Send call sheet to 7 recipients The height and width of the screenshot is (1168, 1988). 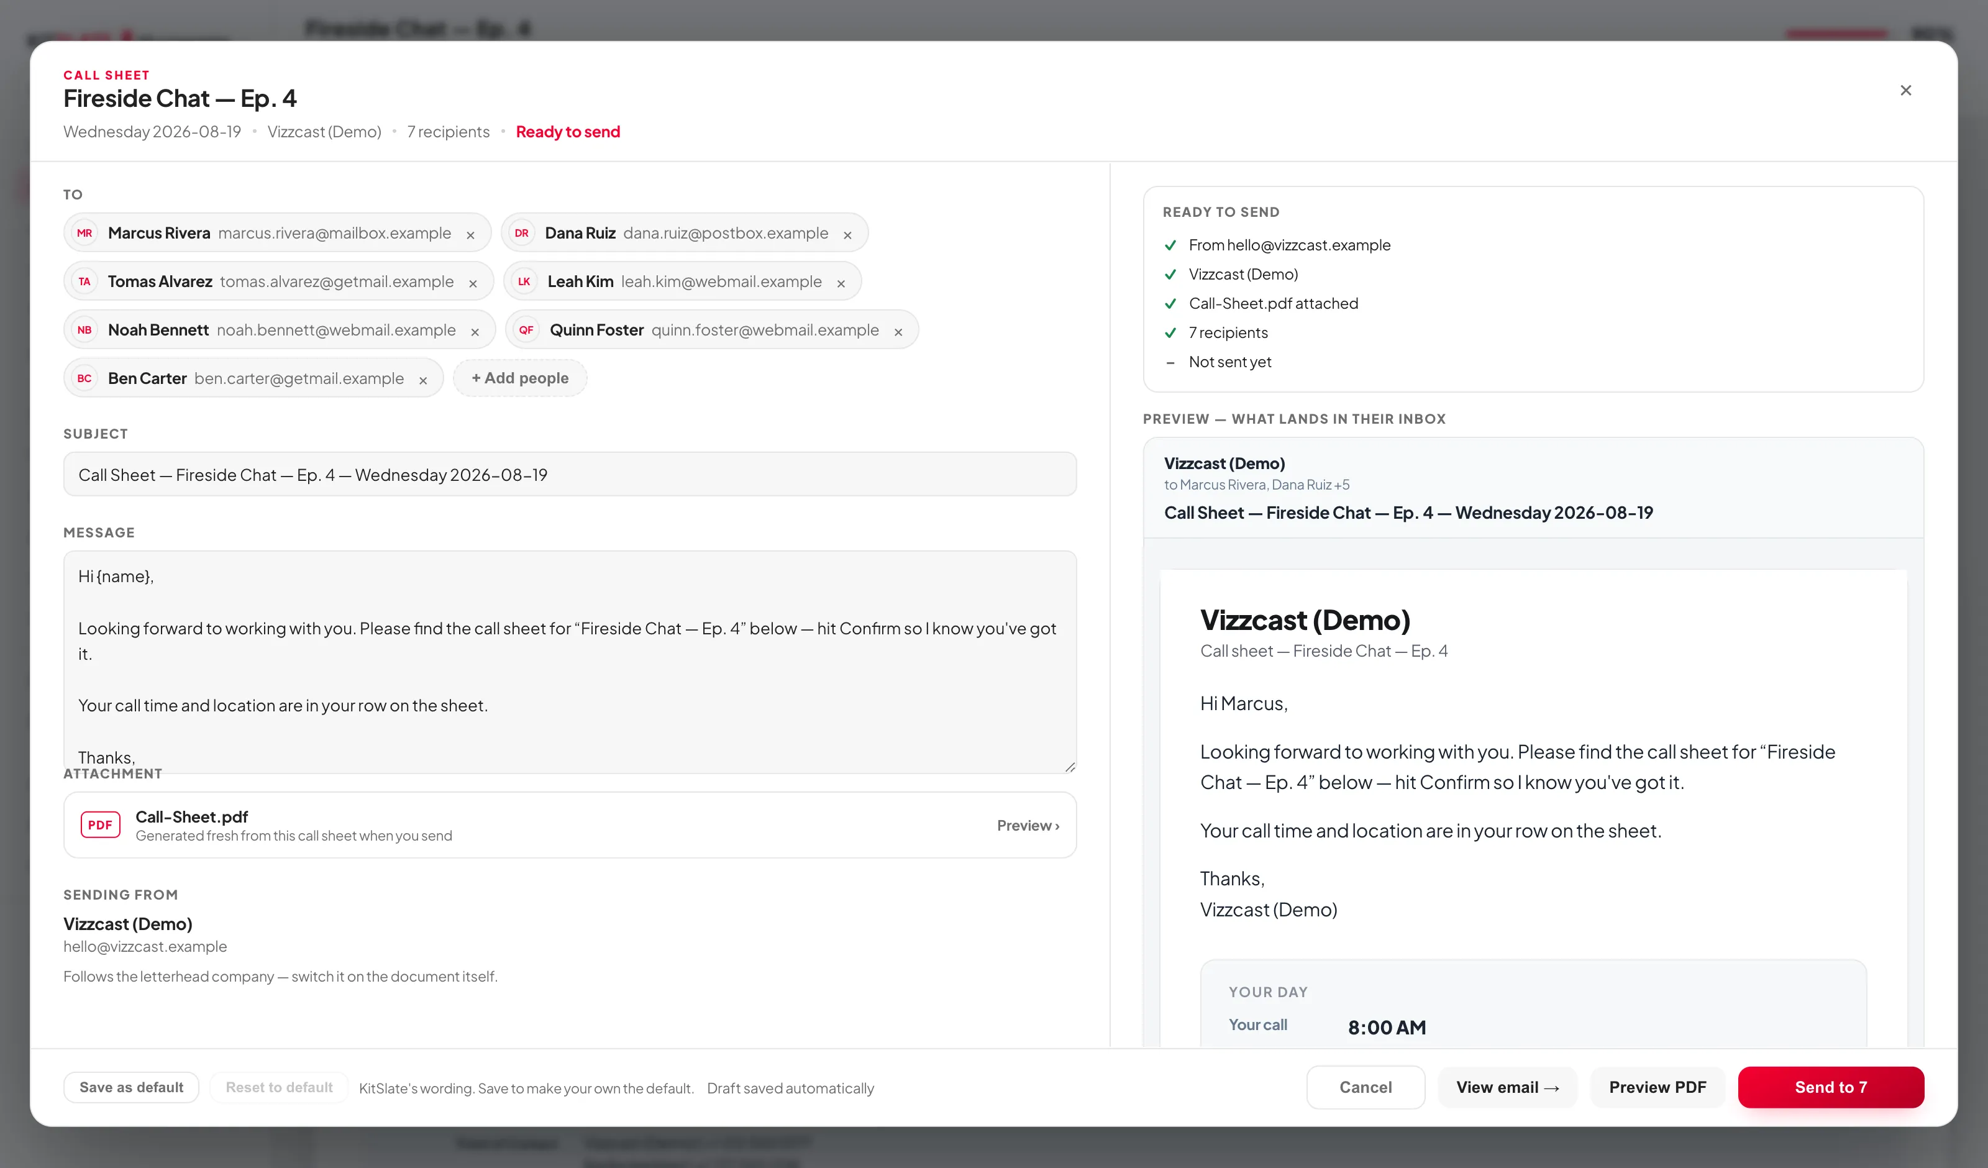tap(1831, 1087)
